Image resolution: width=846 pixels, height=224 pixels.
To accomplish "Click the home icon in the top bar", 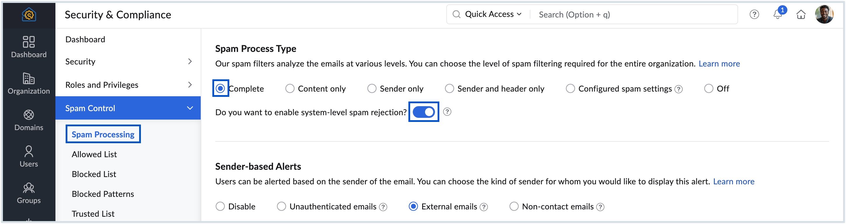I will click(x=801, y=15).
